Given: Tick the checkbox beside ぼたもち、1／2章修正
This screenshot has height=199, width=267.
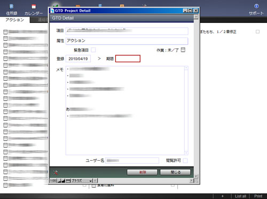Looking at the screenshot, I should tap(257, 32).
